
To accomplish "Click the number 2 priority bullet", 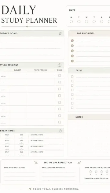I will click(x=72, y=46).
